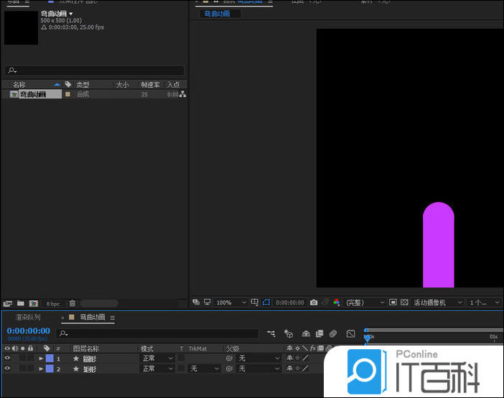Open the graph editor icon in timeline
504x398 pixels.
351,333
